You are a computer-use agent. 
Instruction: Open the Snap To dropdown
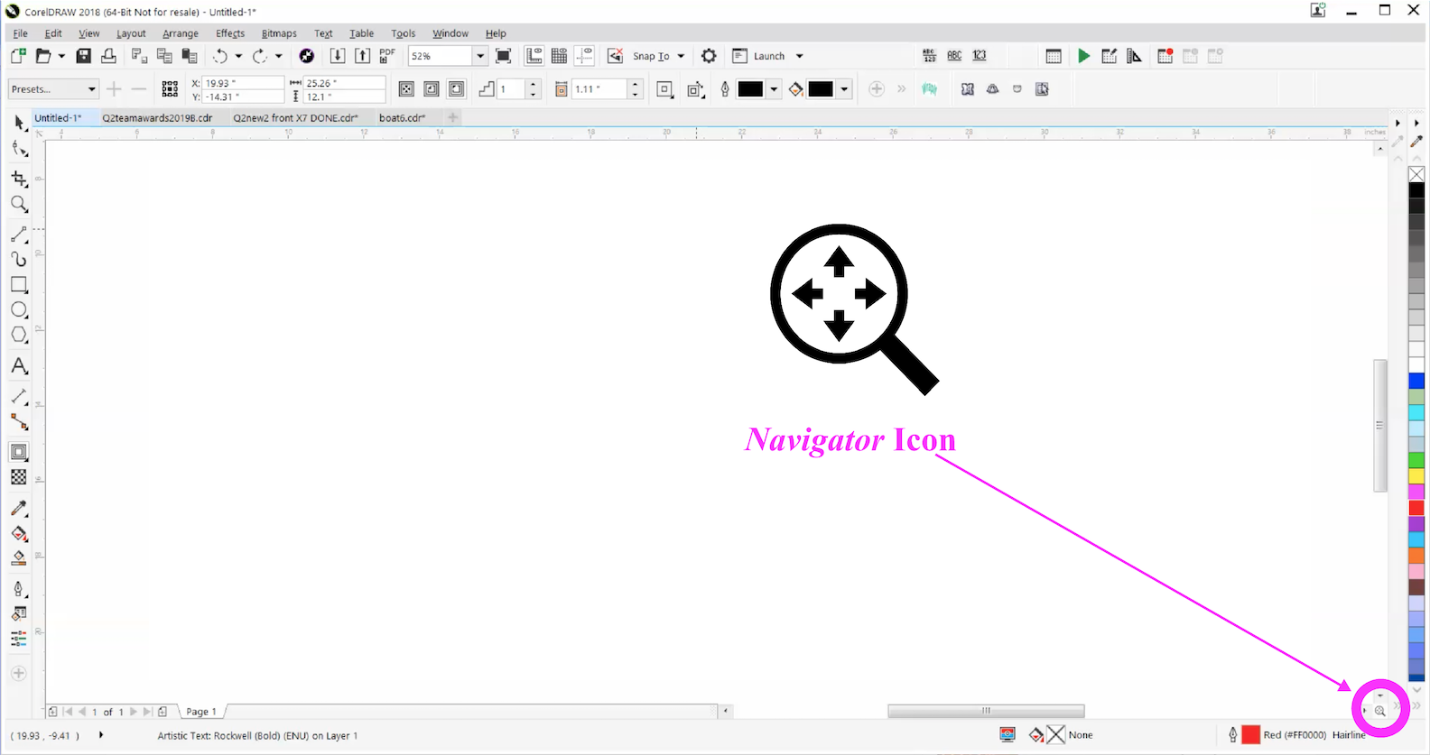tap(681, 56)
